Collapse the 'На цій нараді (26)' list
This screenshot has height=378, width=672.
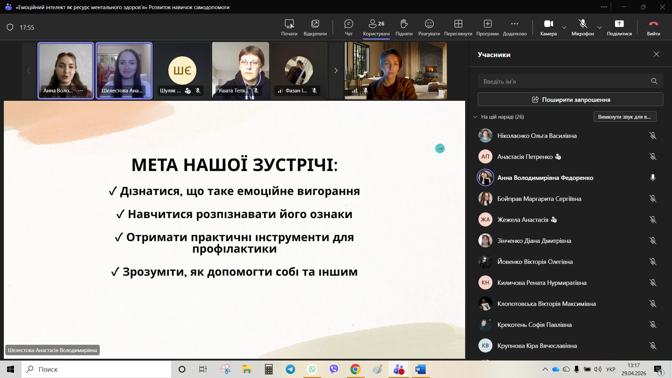[475, 117]
